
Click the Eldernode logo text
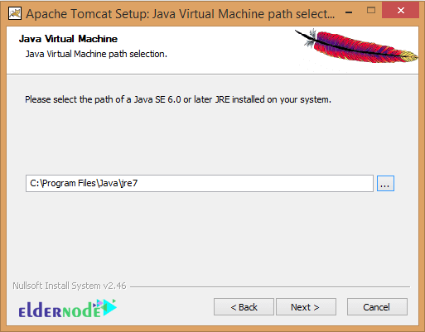pyautogui.click(x=60, y=310)
